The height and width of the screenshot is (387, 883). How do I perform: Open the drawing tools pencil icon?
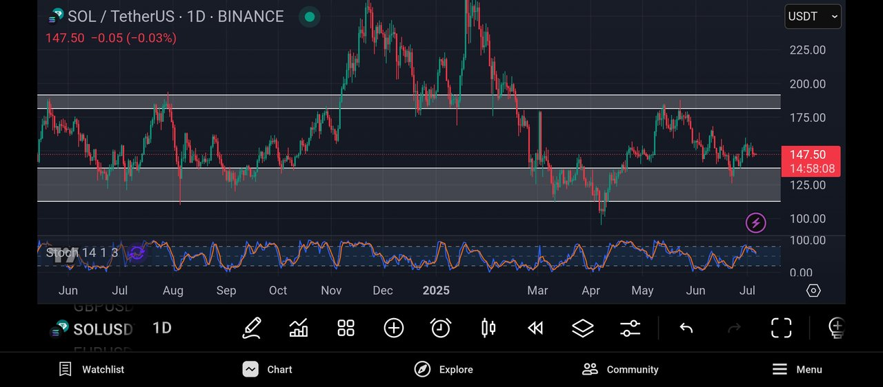click(252, 328)
